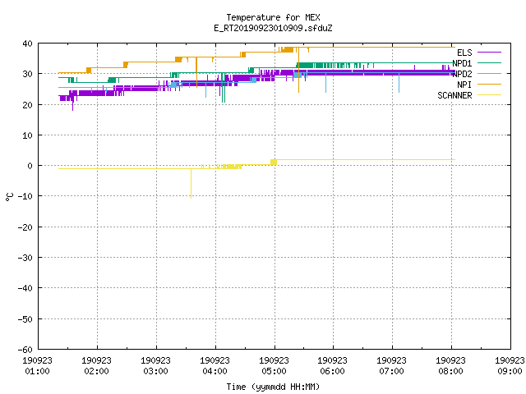Select the file name E_RT20190923010909.sfduZ

click(273, 28)
